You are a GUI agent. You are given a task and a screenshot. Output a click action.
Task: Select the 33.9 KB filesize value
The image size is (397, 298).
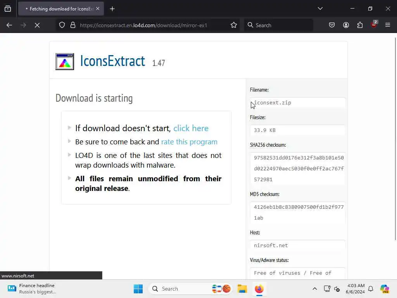[x=297, y=130]
